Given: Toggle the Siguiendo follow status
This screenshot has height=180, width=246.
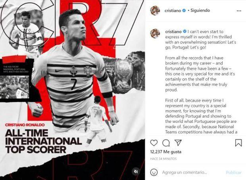Looking at the screenshot, I should pyautogui.click(x=200, y=10).
